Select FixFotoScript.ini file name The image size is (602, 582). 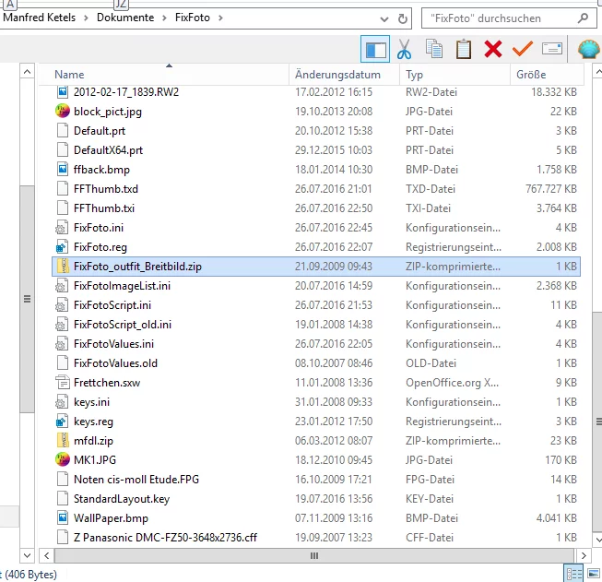[x=112, y=304]
